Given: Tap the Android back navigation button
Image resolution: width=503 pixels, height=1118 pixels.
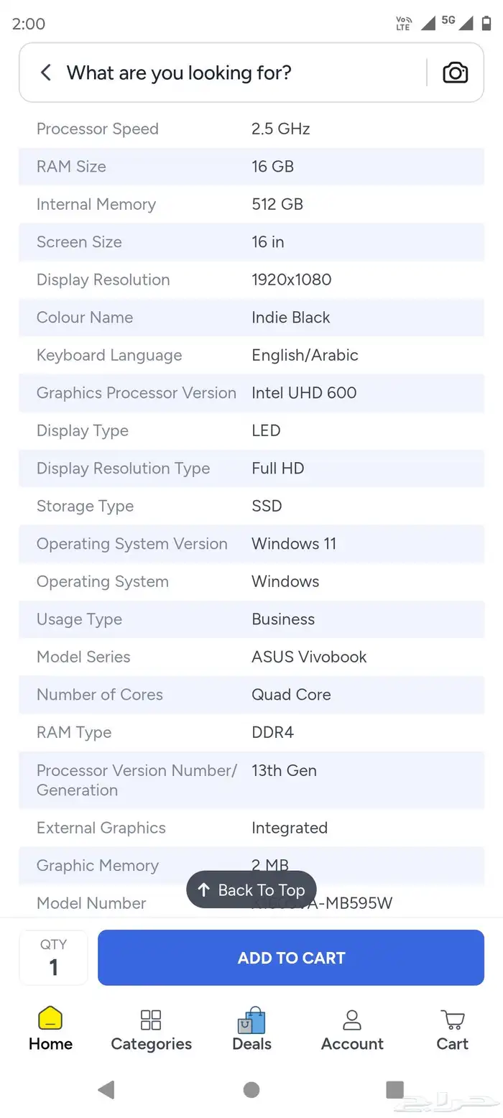Looking at the screenshot, I should (x=106, y=1090).
